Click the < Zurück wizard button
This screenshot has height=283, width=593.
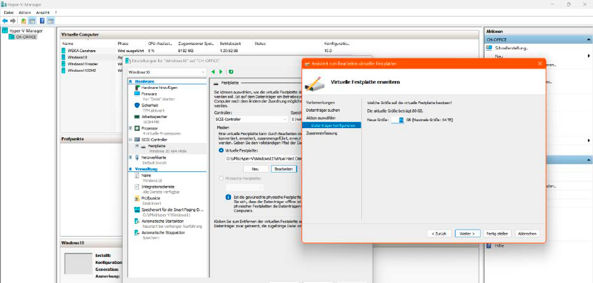coord(439,234)
